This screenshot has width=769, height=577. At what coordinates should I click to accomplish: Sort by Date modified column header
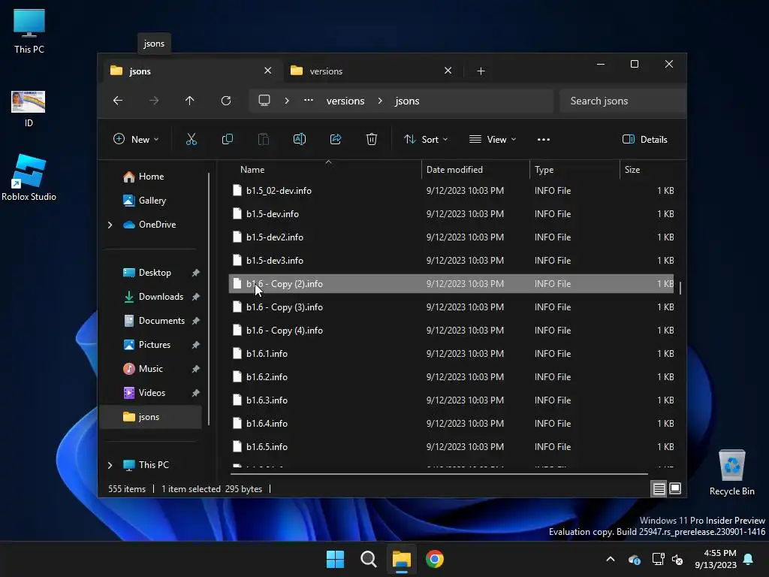point(475,170)
